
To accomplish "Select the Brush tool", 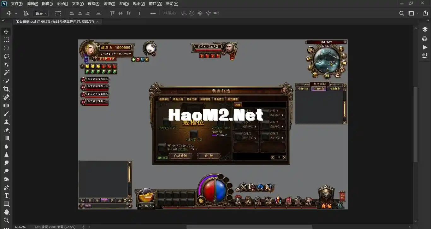I will pos(6,114).
